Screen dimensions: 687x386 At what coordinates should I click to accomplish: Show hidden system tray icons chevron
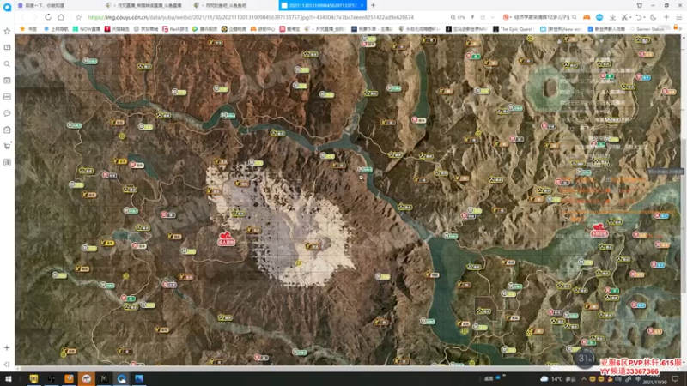pos(584,379)
